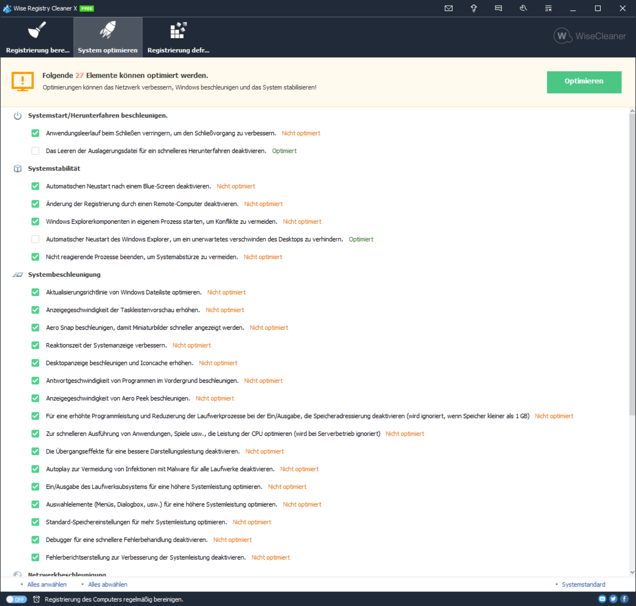Open settings via the wrench icon
This screenshot has height=606, width=636.
click(x=523, y=8)
